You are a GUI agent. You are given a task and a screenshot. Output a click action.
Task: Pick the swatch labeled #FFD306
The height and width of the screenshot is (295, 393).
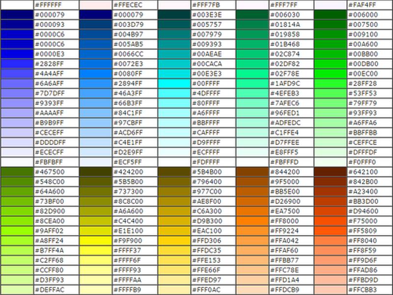point(174,241)
